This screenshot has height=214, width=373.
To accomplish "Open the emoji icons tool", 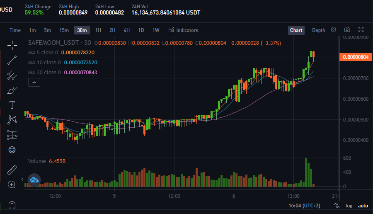I will pyautogui.click(x=12, y=150).
